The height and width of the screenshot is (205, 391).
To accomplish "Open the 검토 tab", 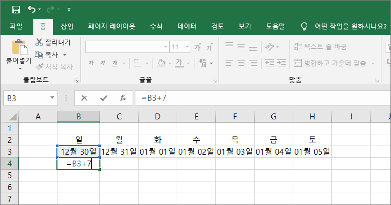I will coord(218,26).
